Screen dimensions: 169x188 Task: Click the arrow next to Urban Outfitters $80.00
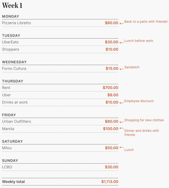pyautogui.click(x=122, y=122)
